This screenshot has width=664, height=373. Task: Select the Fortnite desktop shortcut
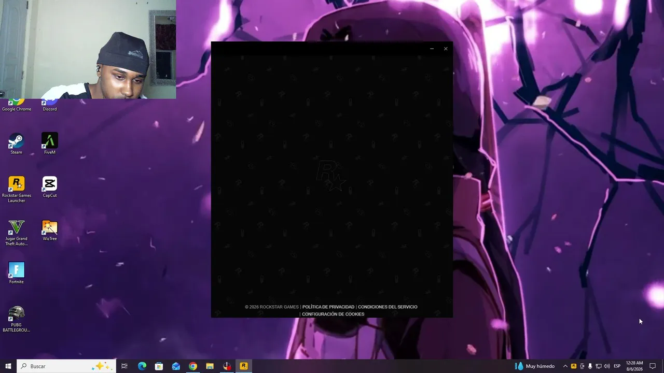17,273
